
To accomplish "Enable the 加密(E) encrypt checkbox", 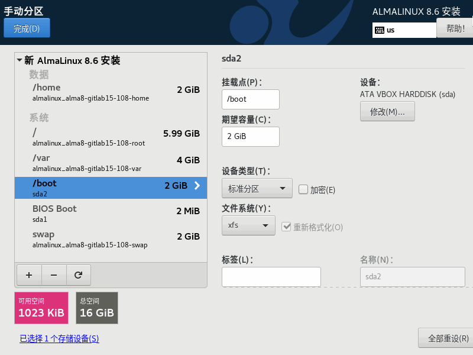I will pos(303,189).
